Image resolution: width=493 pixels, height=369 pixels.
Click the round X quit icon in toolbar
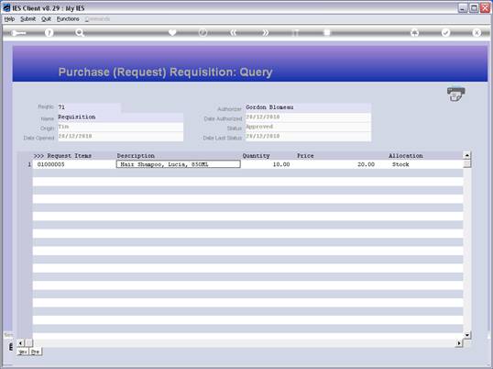click(x=477, y=33)
